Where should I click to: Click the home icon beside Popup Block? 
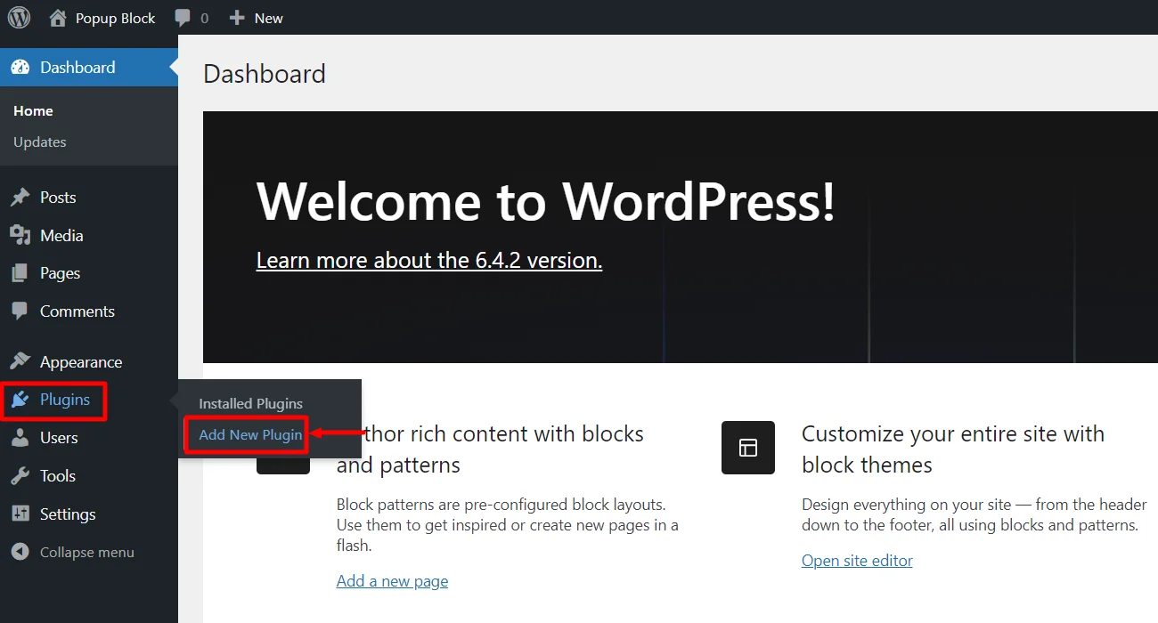[x=58, y=18]
